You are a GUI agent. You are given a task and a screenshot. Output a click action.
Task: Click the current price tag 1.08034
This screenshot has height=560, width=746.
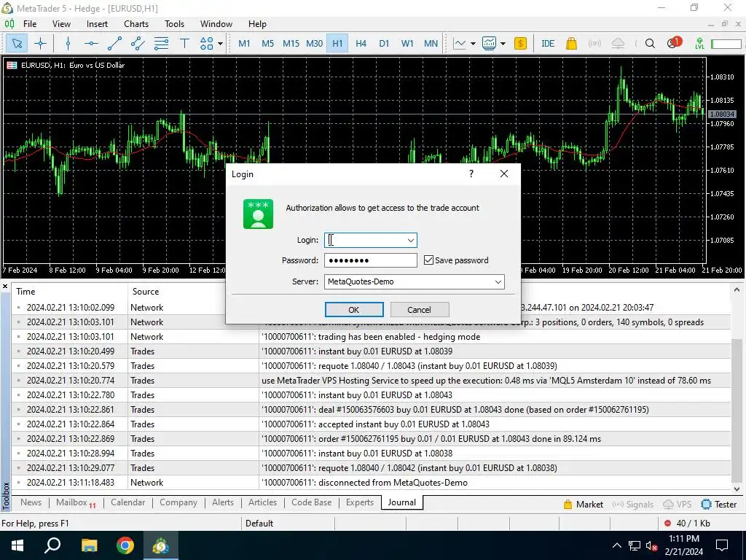[x=722, y=114]
